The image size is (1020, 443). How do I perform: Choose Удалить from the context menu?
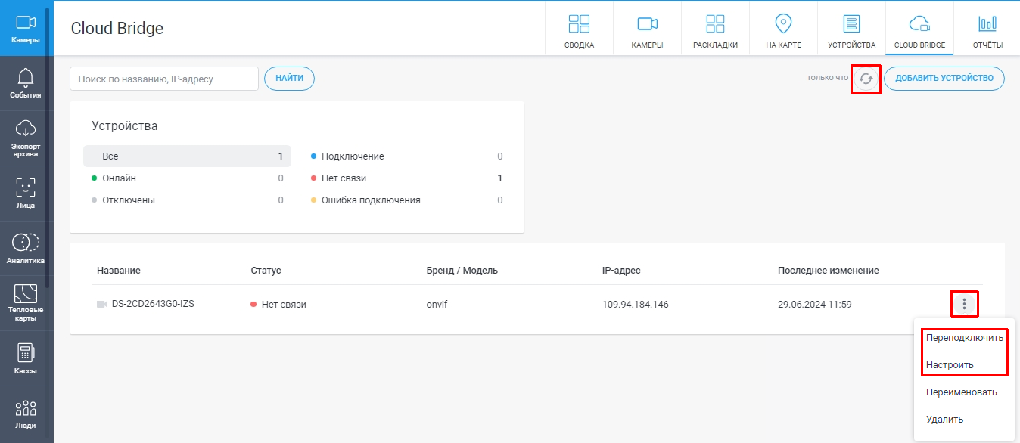[965, 420]
